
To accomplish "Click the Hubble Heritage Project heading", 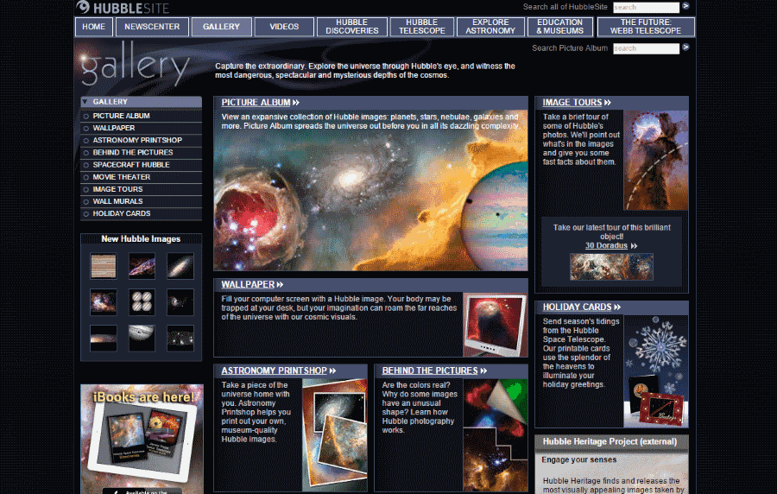I will 610,441.
